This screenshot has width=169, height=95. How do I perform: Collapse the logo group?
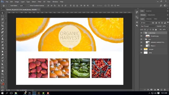point(144,39)
